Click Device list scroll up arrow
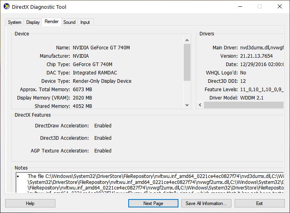Viewport: 290px width, 213px height. point(187,40)
